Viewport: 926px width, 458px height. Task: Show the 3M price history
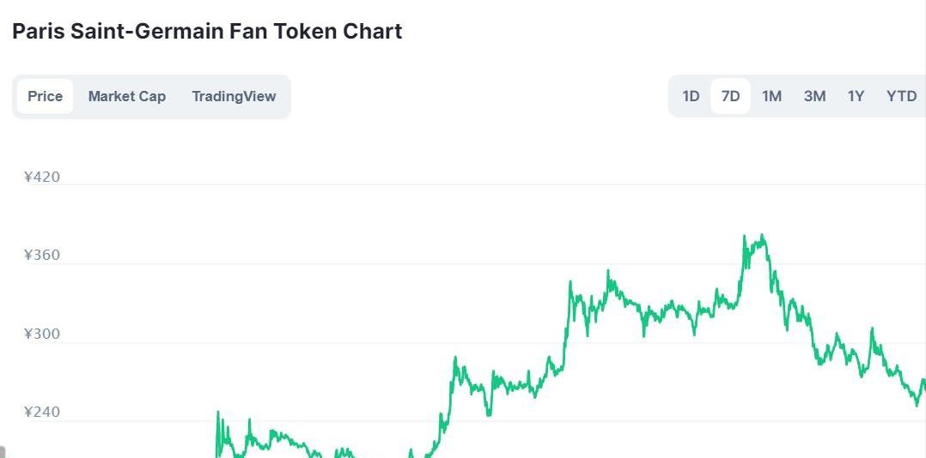(814, 96)
